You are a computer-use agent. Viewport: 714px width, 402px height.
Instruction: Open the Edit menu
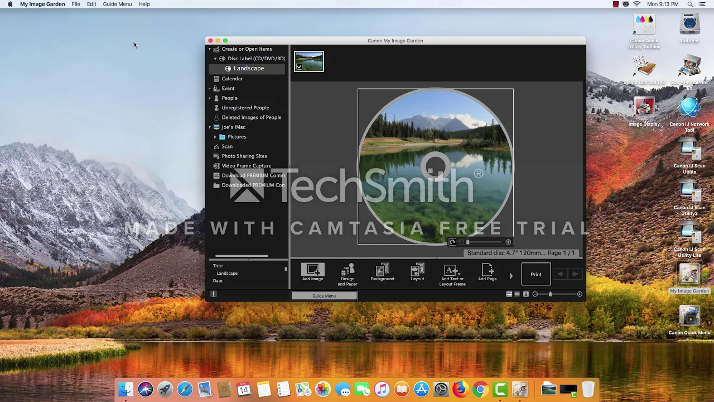(x=91, y=4)
